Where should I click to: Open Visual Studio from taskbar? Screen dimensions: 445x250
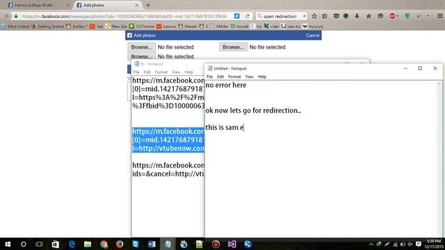[232, 244]
